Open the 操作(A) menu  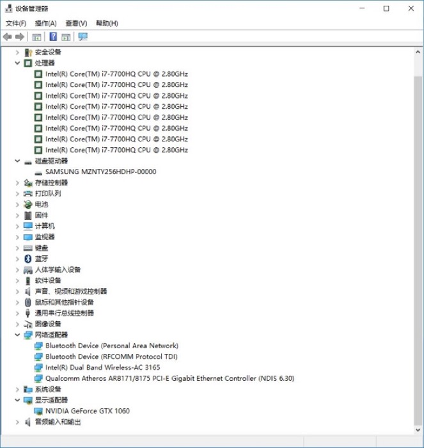coord(45,23)
